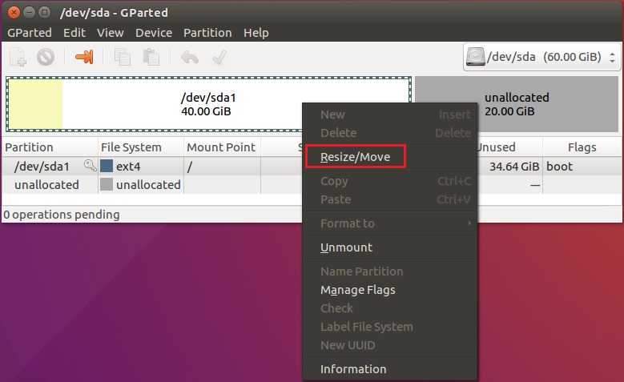Click the greyed-out Name Partition entry
Screen dimensions: 624x382
[390, 271]
